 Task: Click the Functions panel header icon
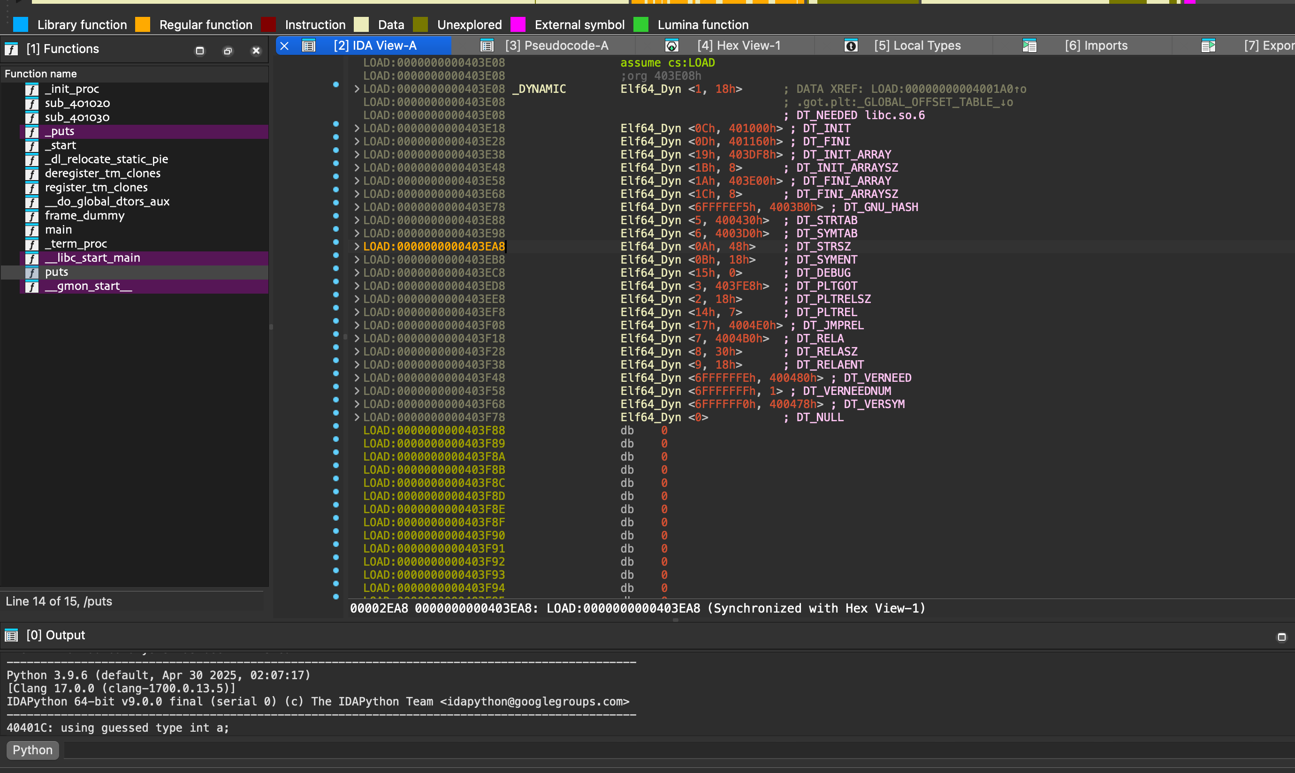[11, 49]
